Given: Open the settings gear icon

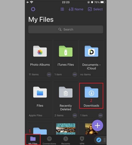Looking at the screenshot, I should [33, 9].
